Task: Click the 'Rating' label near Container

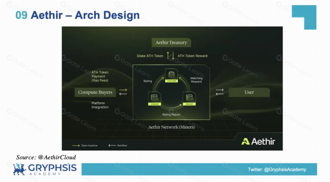Action: tap(147, 81)
